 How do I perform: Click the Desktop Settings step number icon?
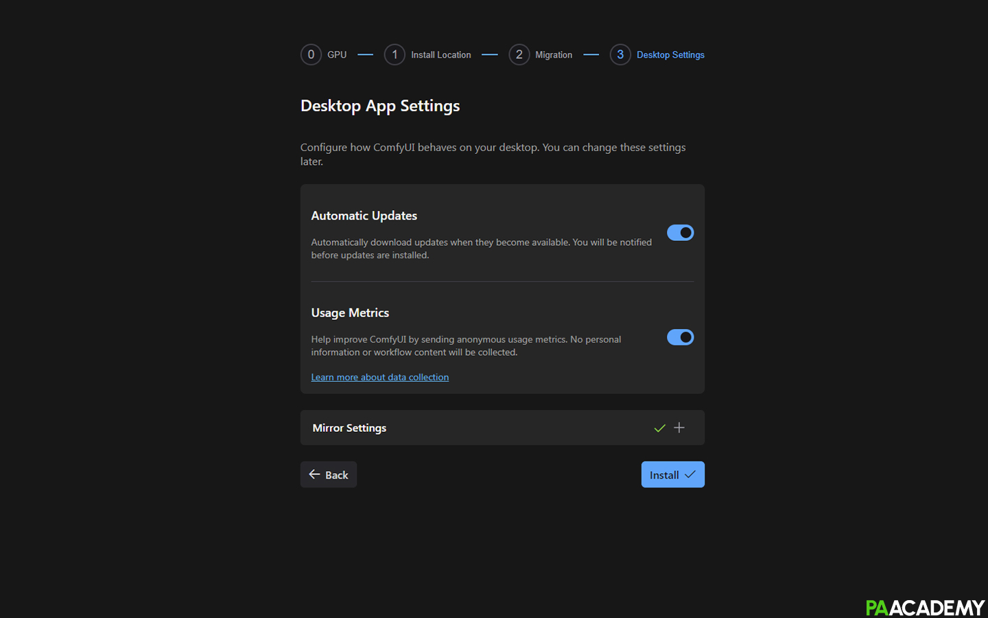(620, 54)
